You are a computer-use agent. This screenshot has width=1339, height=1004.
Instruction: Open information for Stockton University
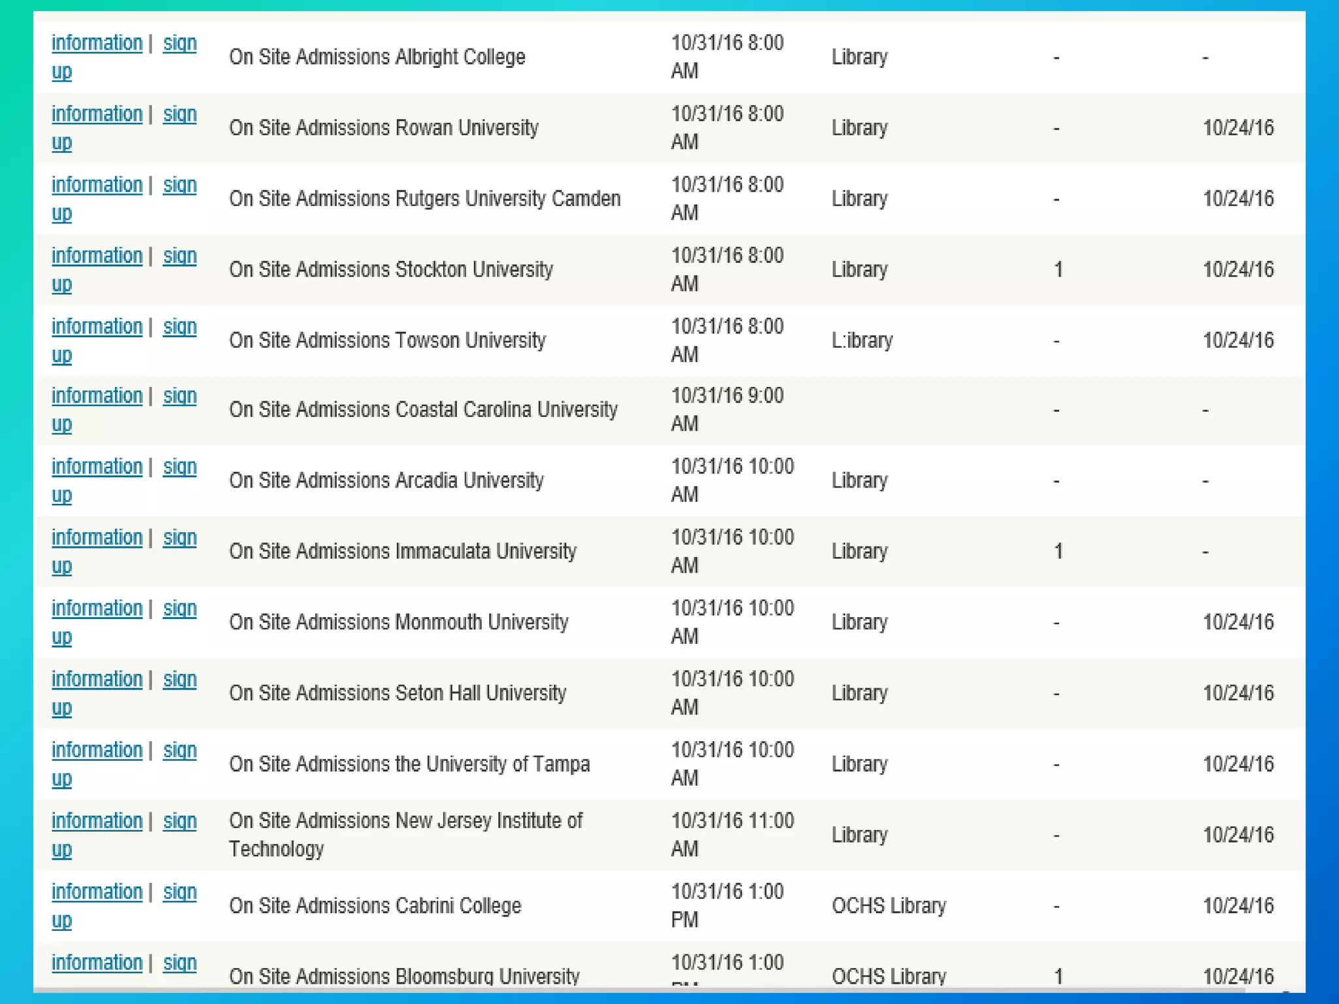(x=97, y=256)
